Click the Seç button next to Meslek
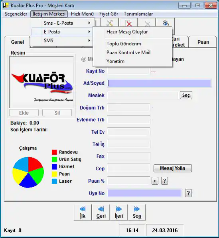Image resolution: width=219 pixels, height=238 pixels. click(186, 95)
